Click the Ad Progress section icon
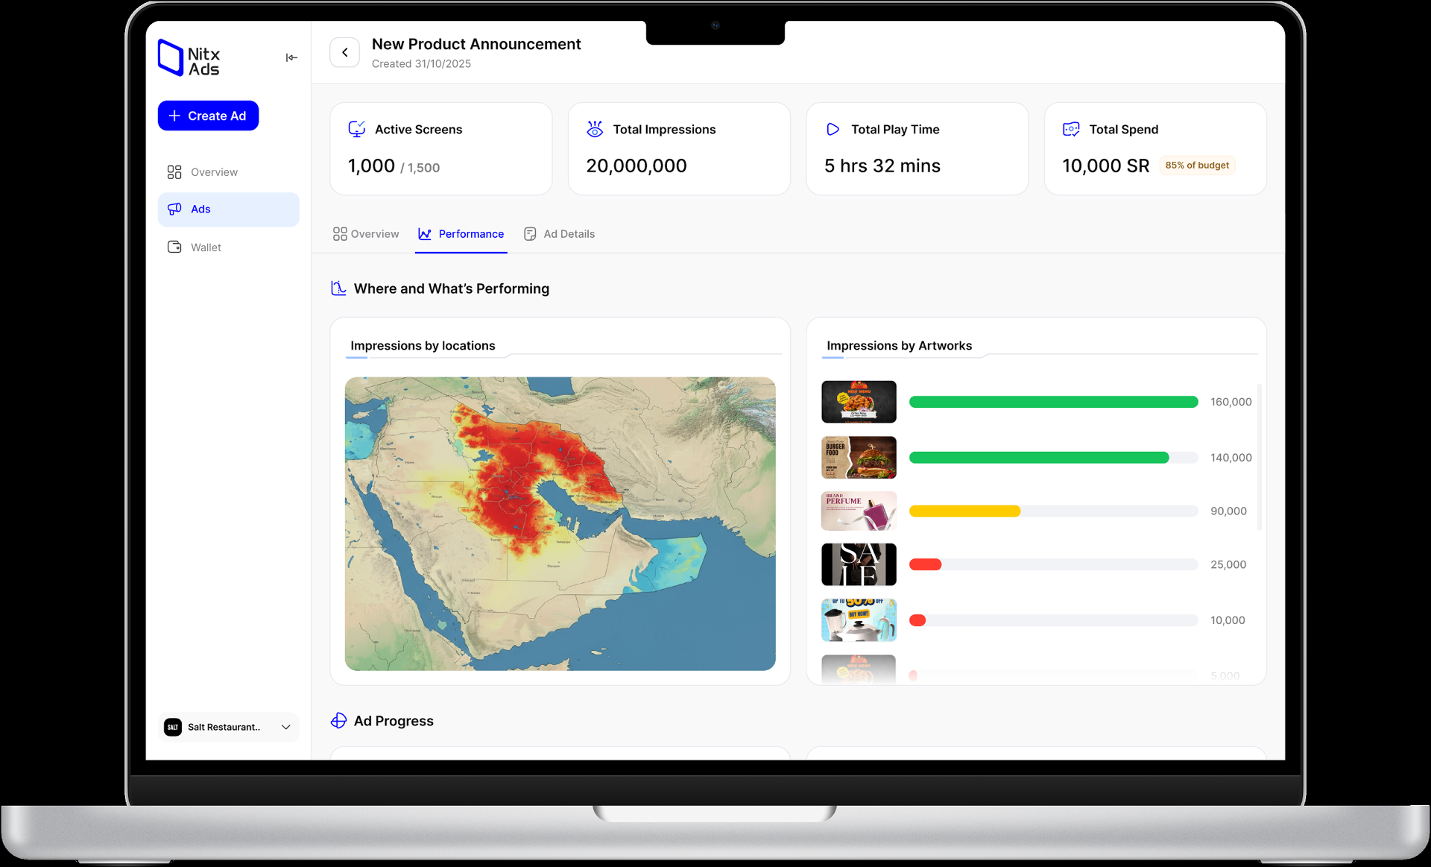Screen dimensions: 1431x867 pyautogui.click(x=338, y=721)
